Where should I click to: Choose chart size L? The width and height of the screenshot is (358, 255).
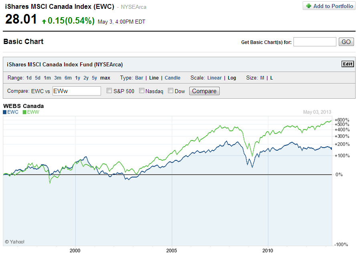coord(271,78)
